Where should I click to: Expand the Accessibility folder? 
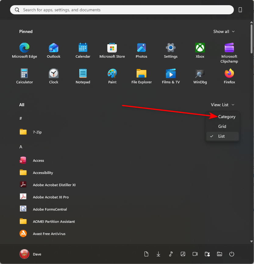[36, 172]
